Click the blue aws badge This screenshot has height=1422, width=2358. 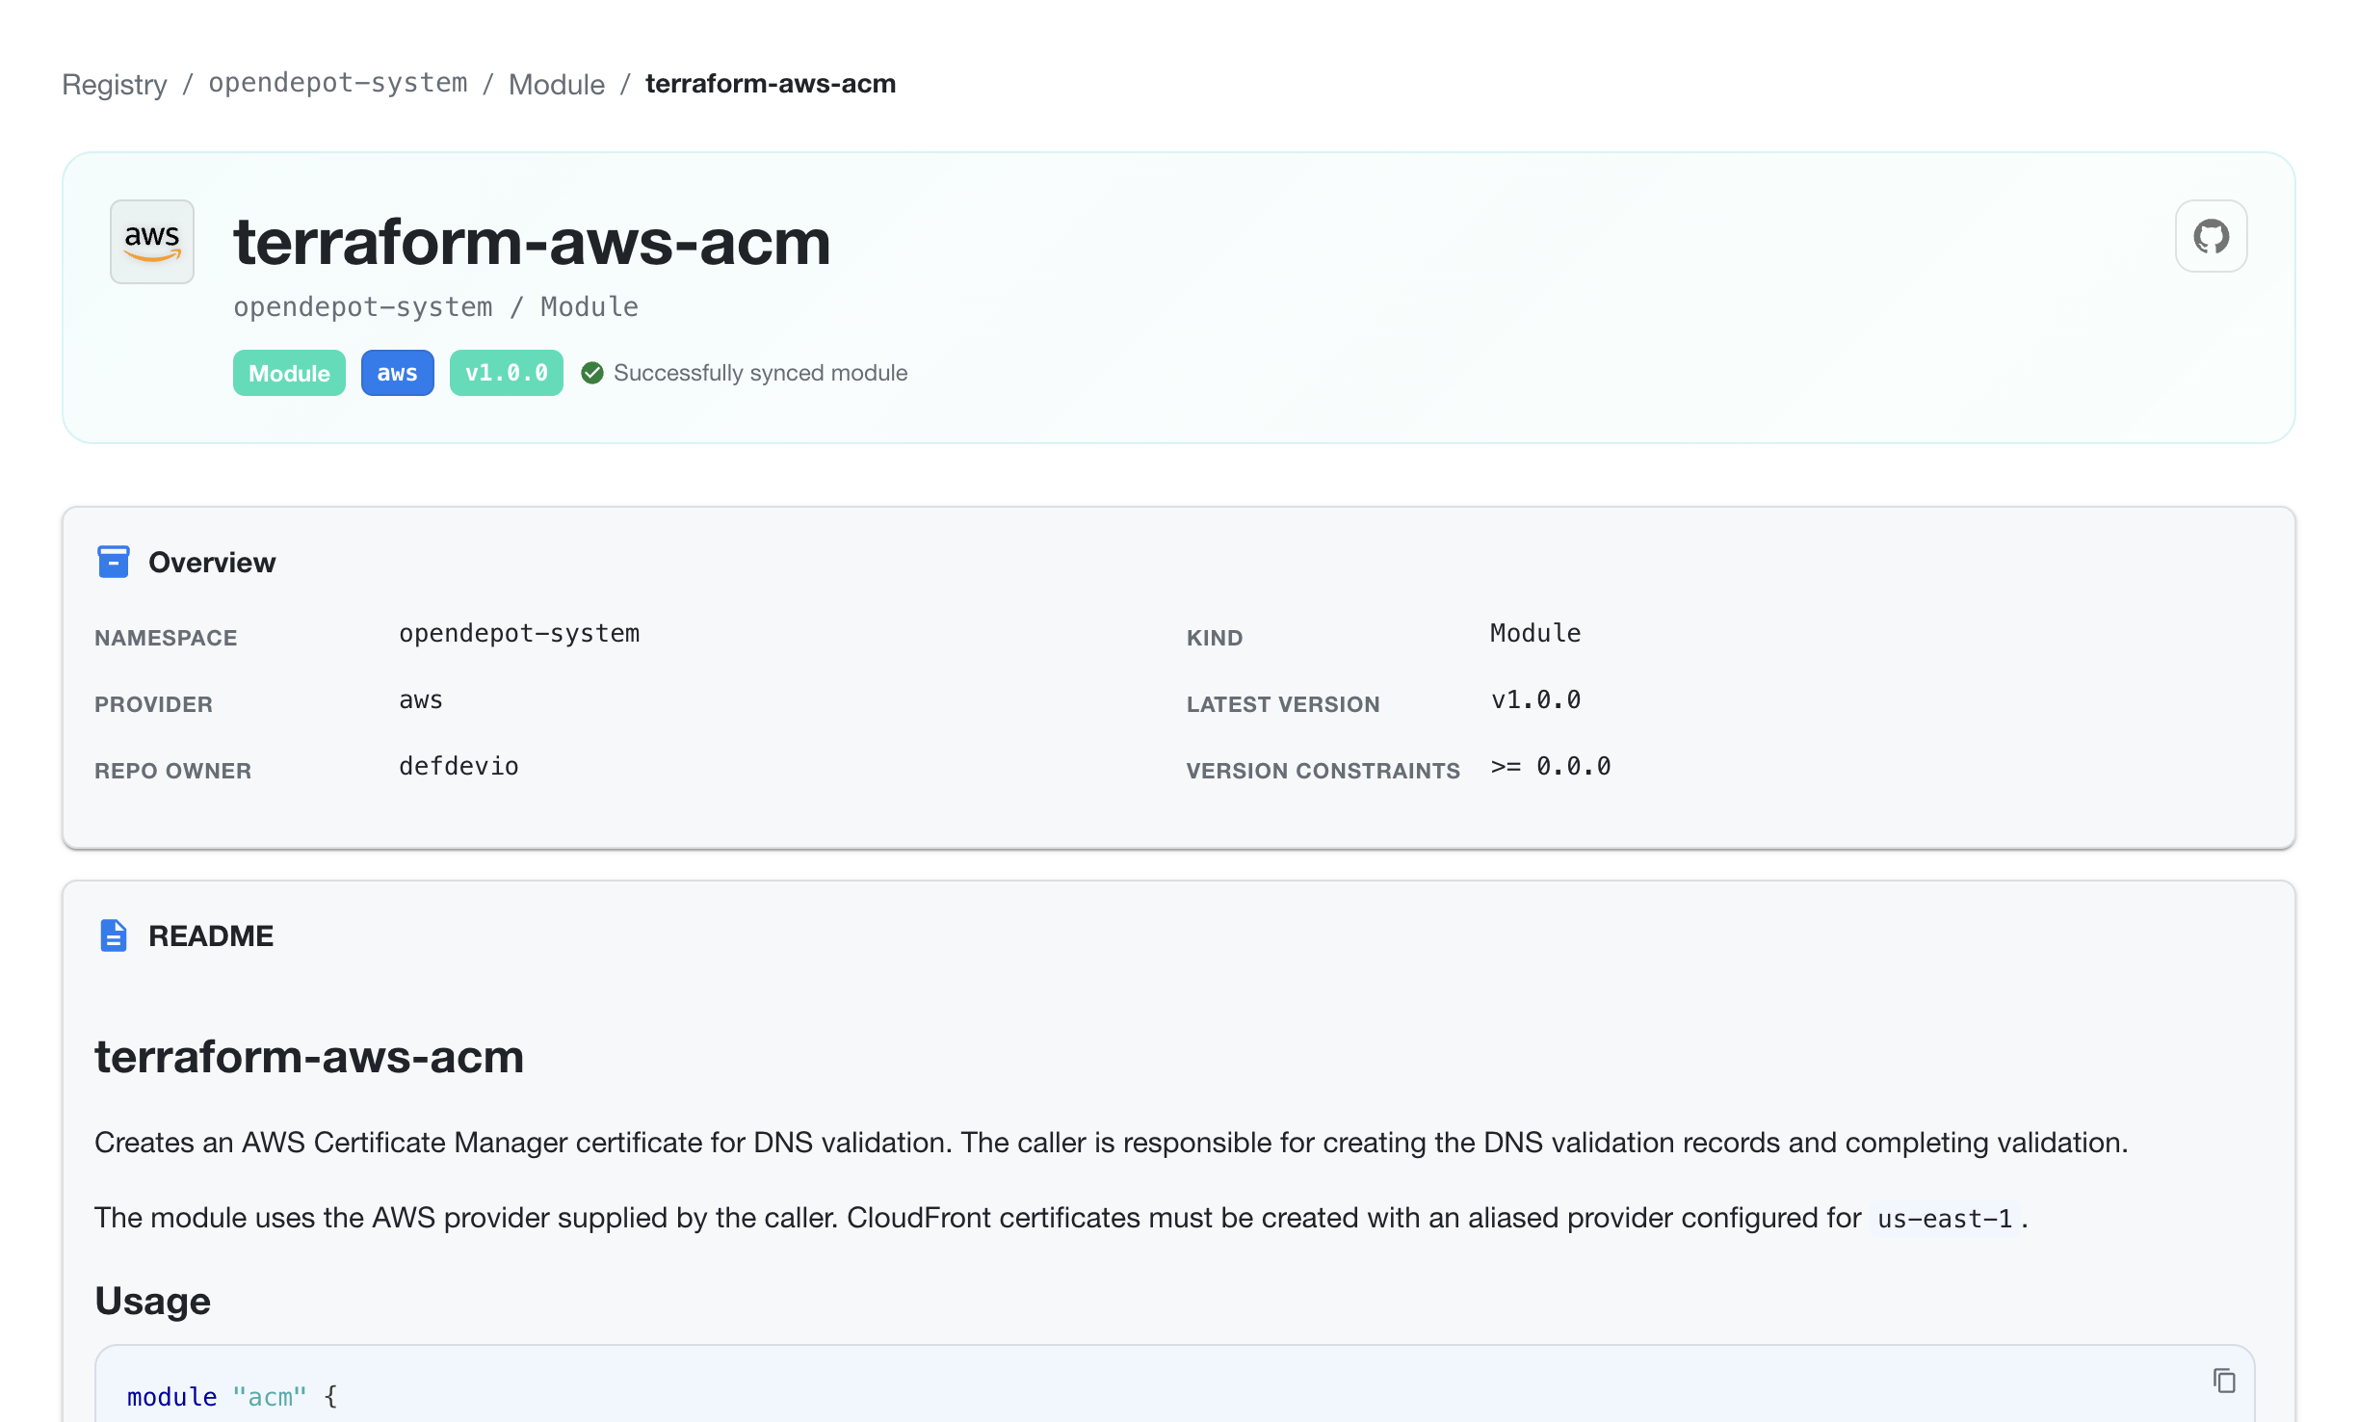397,373
